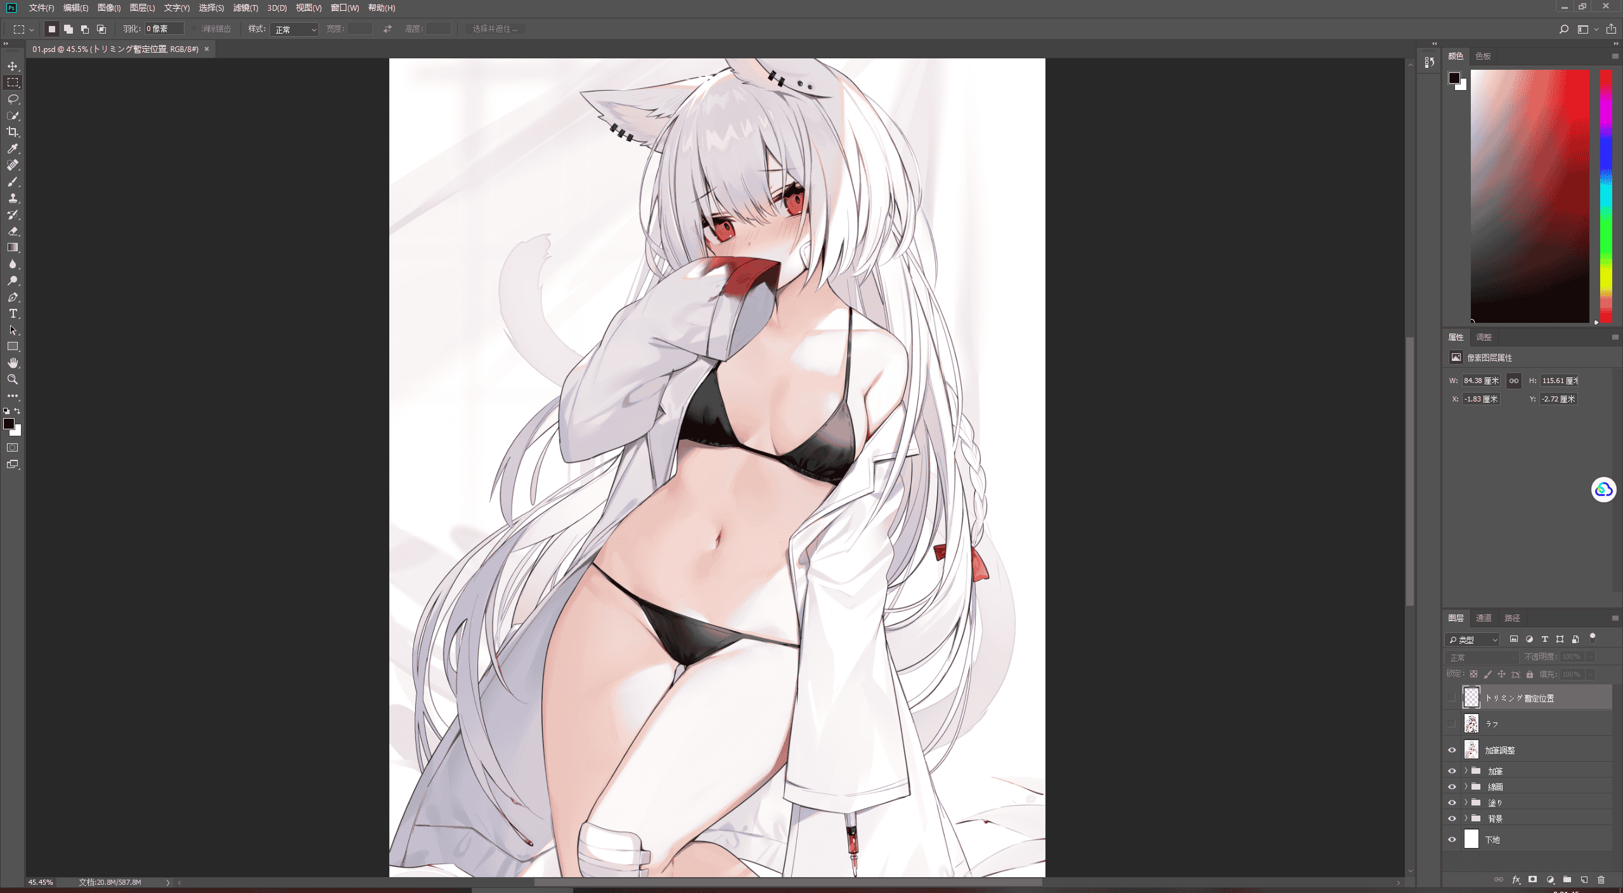Select the Hand tool

(13, 363)
